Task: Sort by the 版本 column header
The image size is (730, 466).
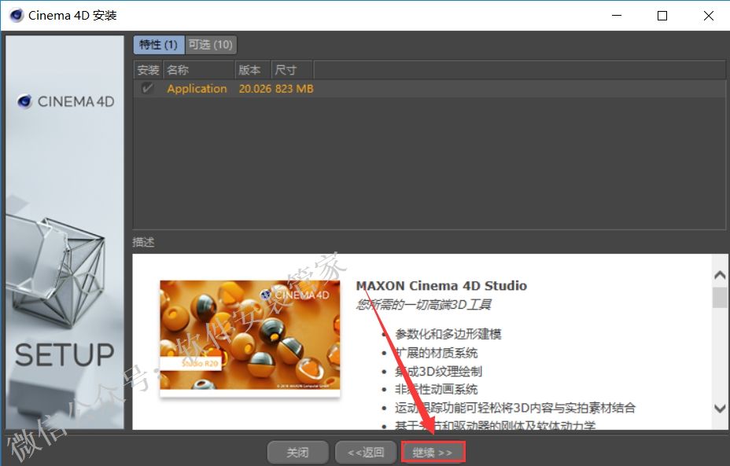Action: click(x=253, y=70)
